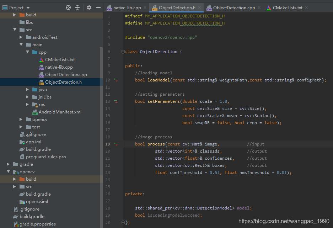Expand the java folder
The width and height of the screenshot is (333, 228).
(x=27, y=90)
